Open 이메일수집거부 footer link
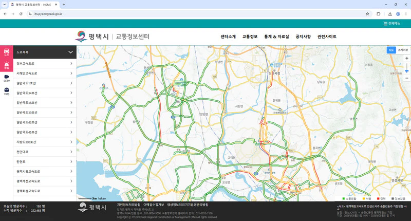Viewport: 411px width, 221px height. pyautogui.click(x=154, y=205)
